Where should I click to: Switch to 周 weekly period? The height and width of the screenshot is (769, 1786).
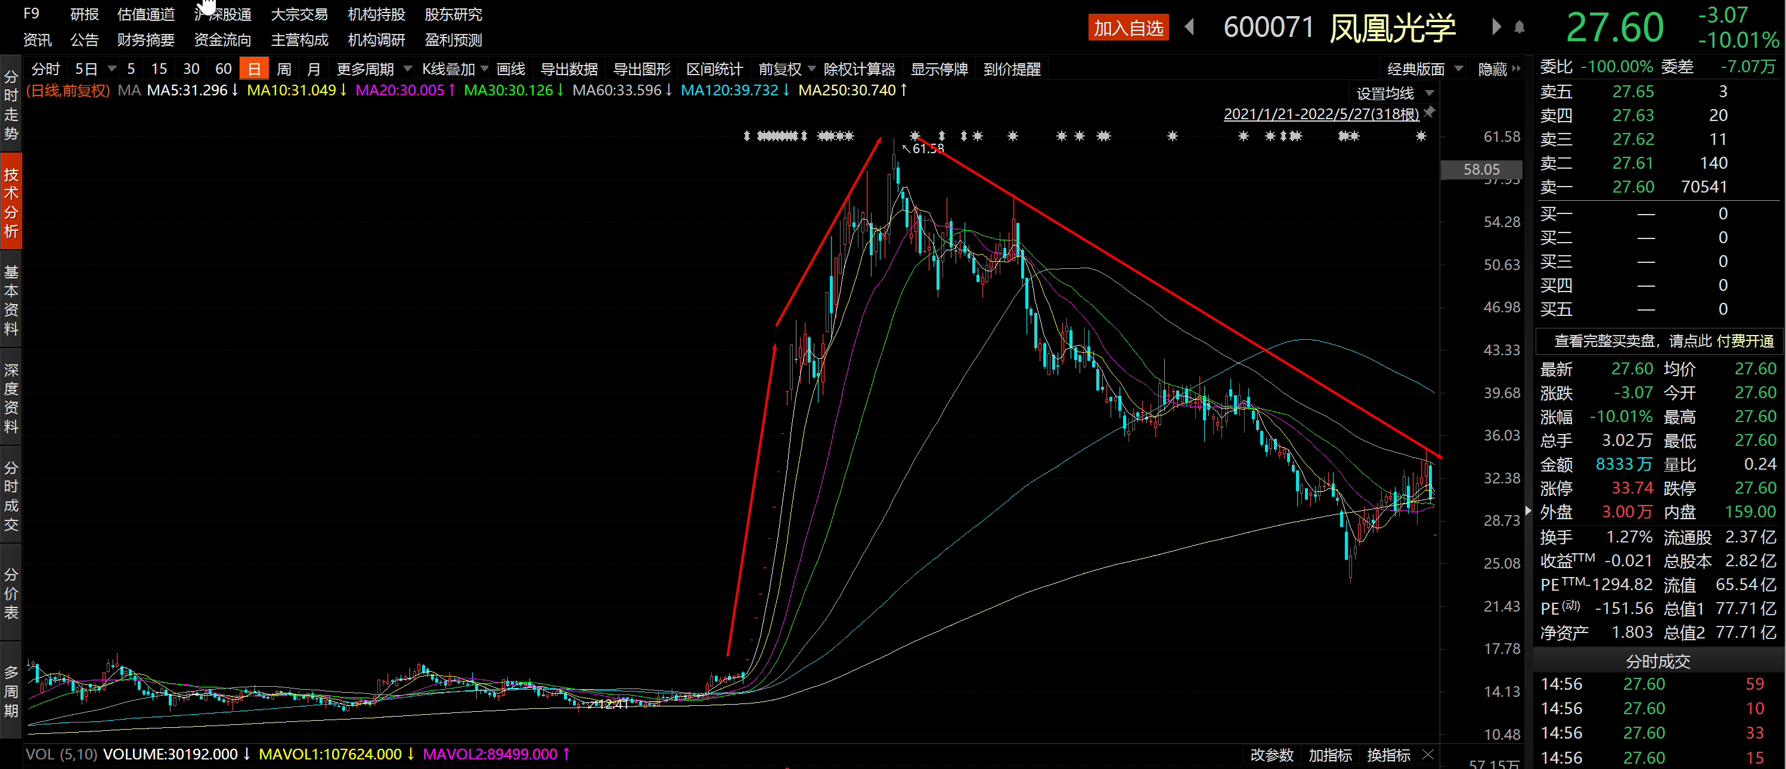coord(284,69)
